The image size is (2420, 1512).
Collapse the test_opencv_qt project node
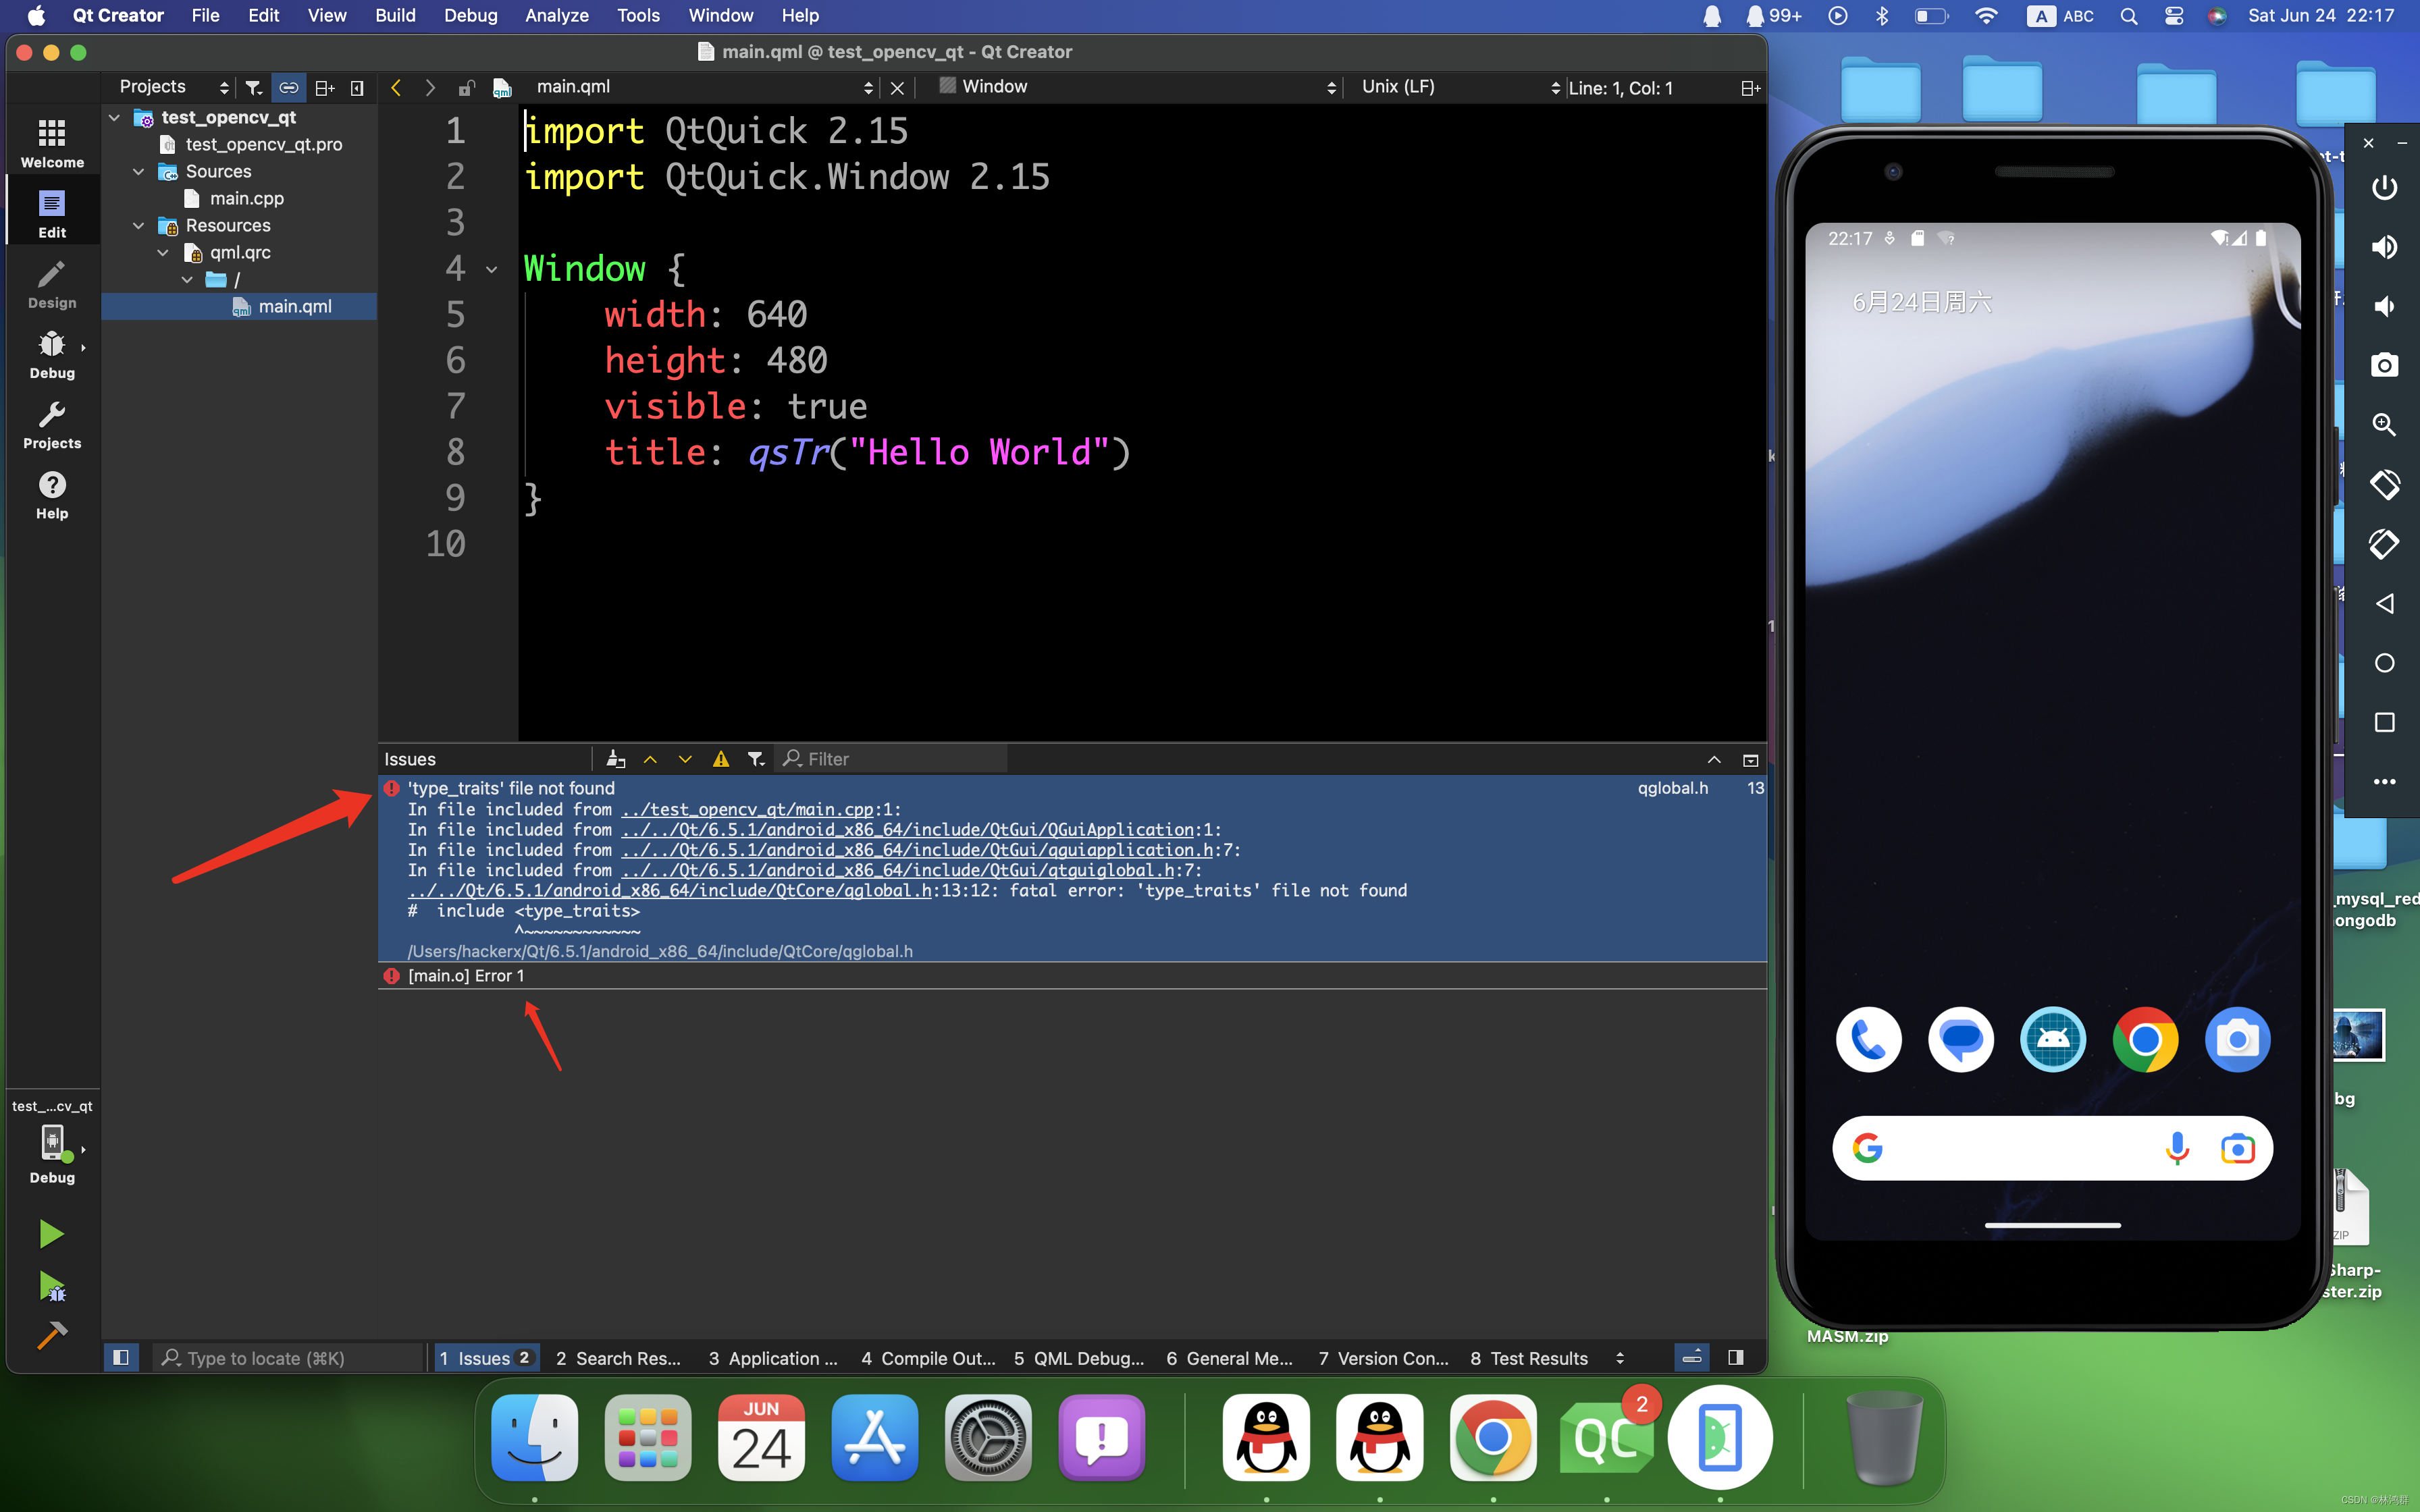pos(114,117)
